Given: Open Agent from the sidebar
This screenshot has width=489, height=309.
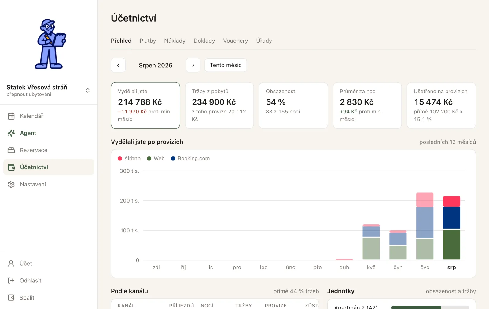Looking at the screenshot, I should [49, 133].
